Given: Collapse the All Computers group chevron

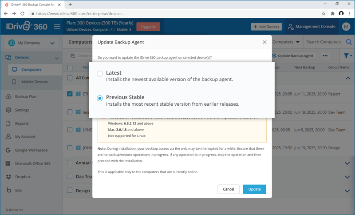Looking at the screenshot, I should coord(347,78).
